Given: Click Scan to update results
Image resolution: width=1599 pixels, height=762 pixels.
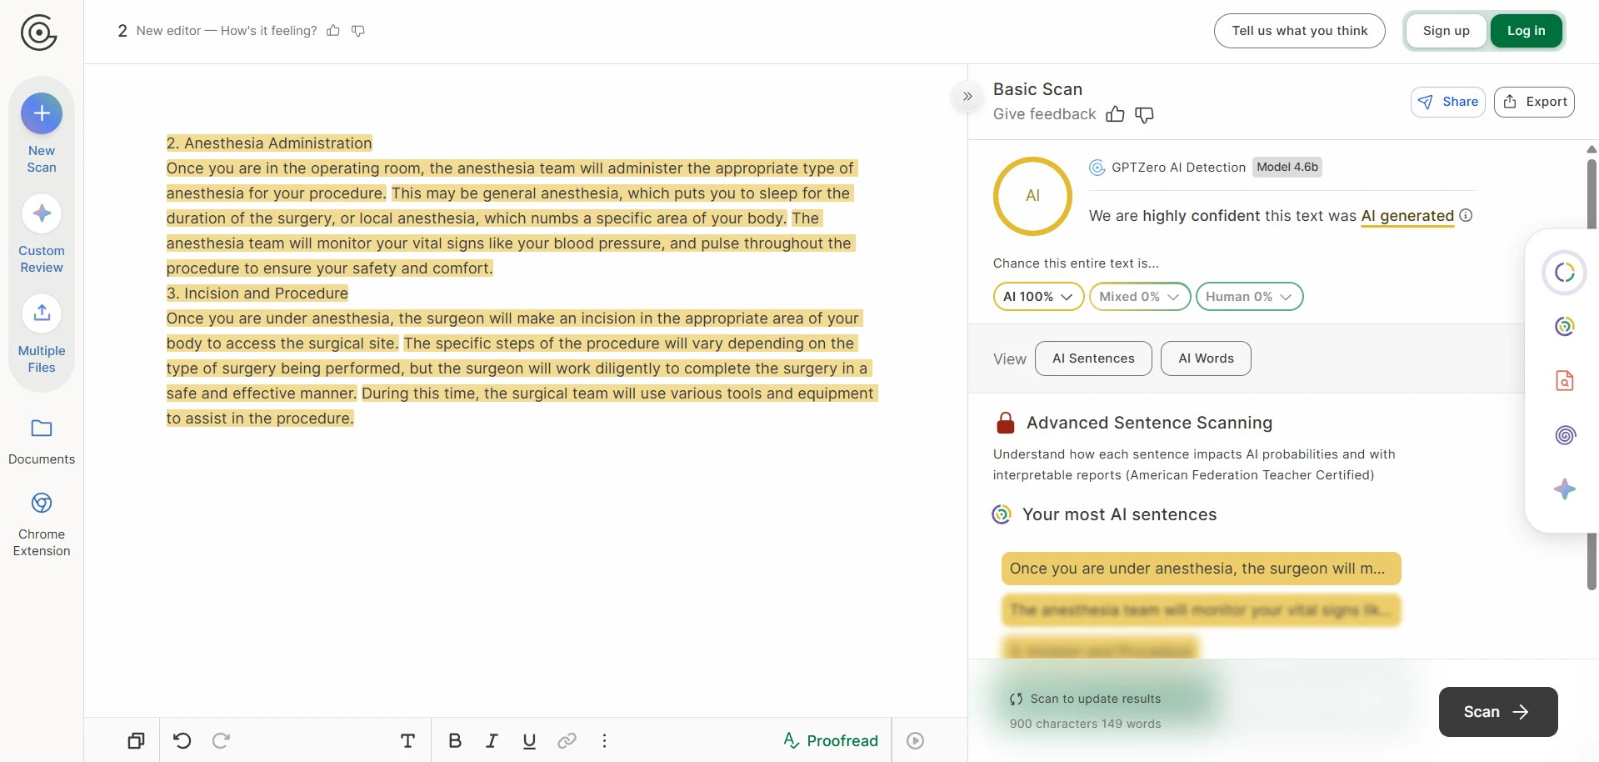Looking at the screenshot, I should [1086, 699].
